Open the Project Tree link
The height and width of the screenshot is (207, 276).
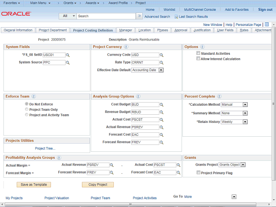tap(45, 148)
